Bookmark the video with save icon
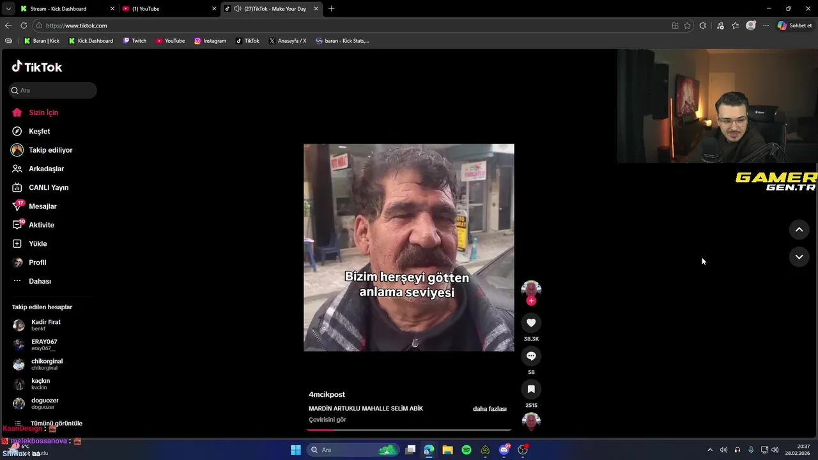Screen dimensions: 818x460 (531, 389)
